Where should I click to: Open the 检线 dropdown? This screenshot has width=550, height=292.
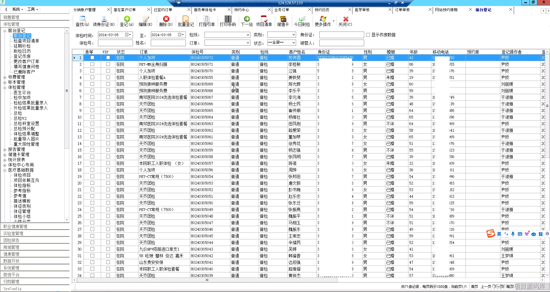click(248, 35)
